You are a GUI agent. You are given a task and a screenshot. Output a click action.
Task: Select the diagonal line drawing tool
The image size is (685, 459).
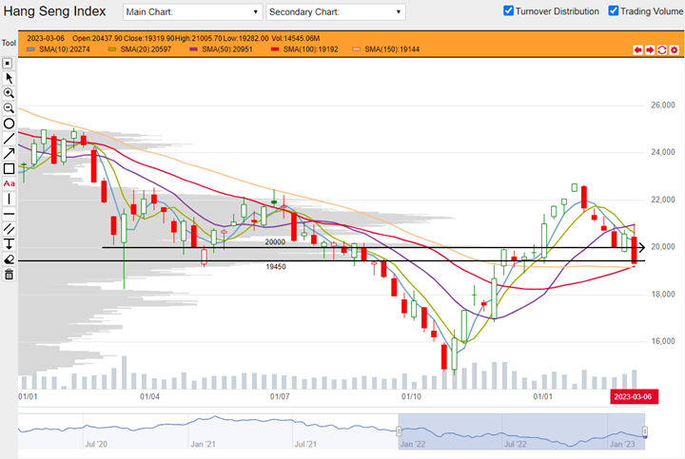tap(9, 139)
